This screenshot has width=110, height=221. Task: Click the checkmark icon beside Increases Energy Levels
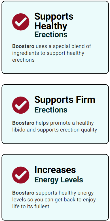pyautogui.click(x=21, y=175)
